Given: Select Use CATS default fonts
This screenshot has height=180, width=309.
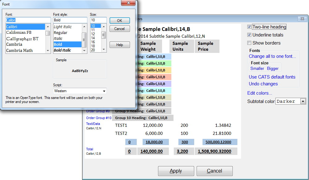Looking at the screenshot, I should coord(272,77).
